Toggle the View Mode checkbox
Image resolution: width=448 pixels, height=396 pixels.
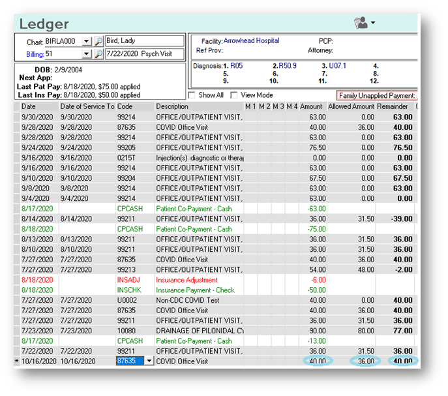(x=234, y=95)
